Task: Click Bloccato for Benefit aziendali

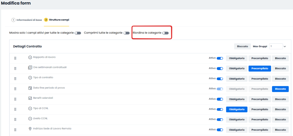Action: [x=280, y=99]
